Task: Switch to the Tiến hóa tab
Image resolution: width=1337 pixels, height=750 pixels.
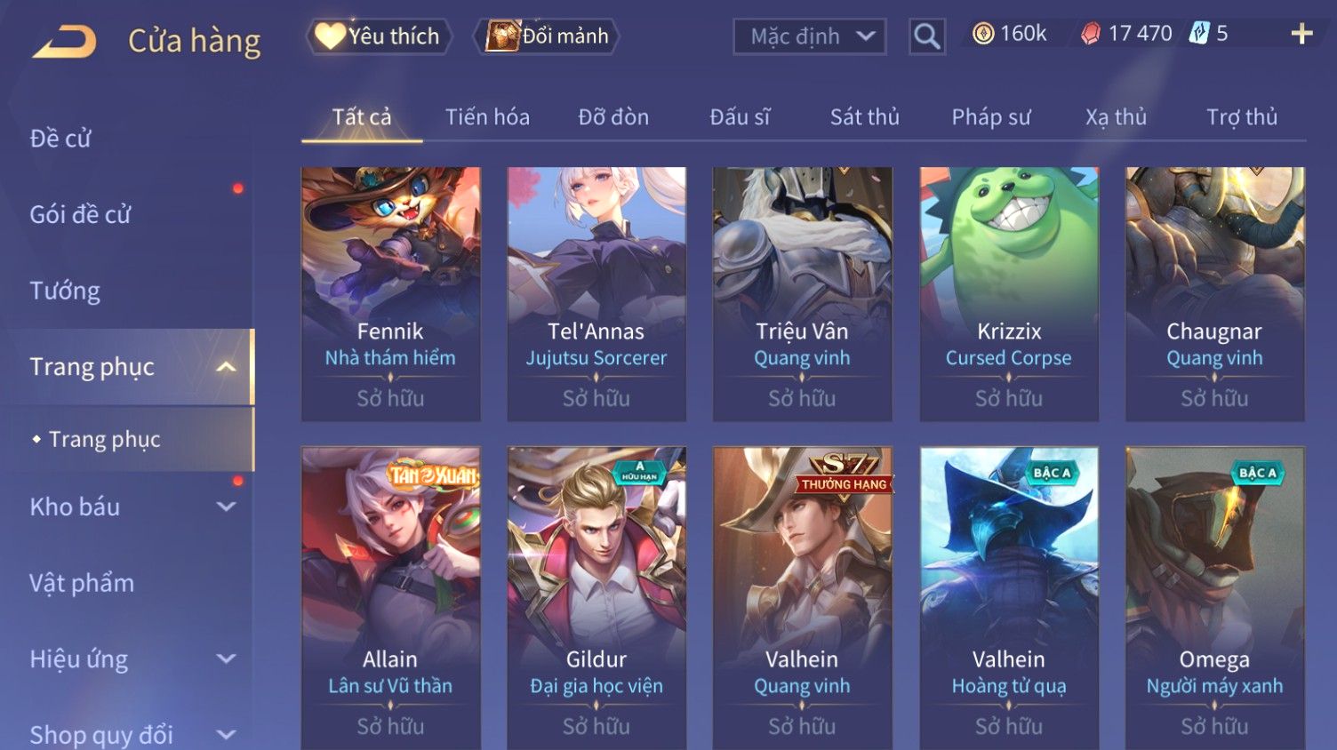Action: (487, 116)
